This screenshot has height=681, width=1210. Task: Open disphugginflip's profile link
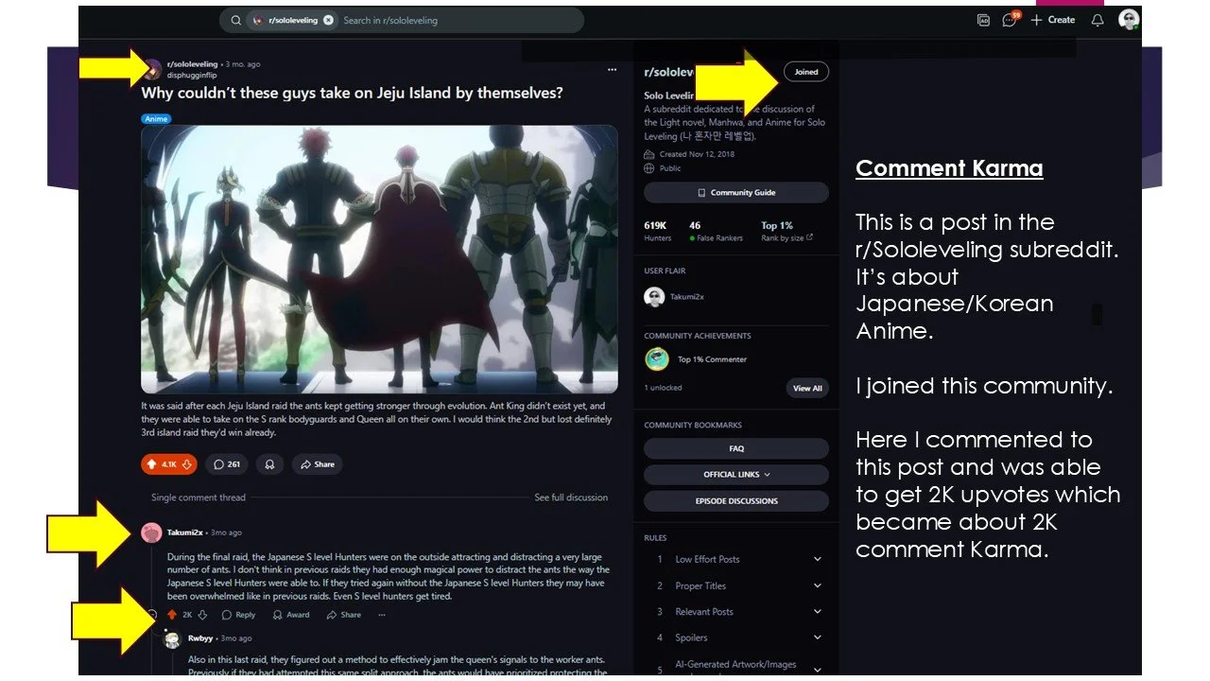tap(192, 75)
